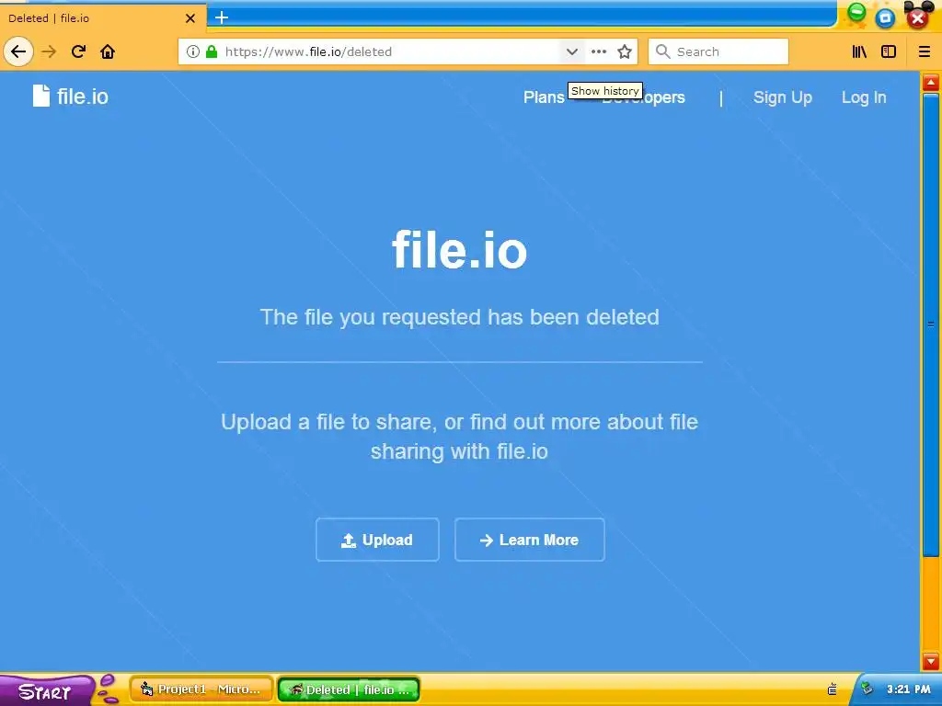The width and height of the screenshot is (942, 706).
Task: Click the green minimize window button
Action: tap(856, 13)
